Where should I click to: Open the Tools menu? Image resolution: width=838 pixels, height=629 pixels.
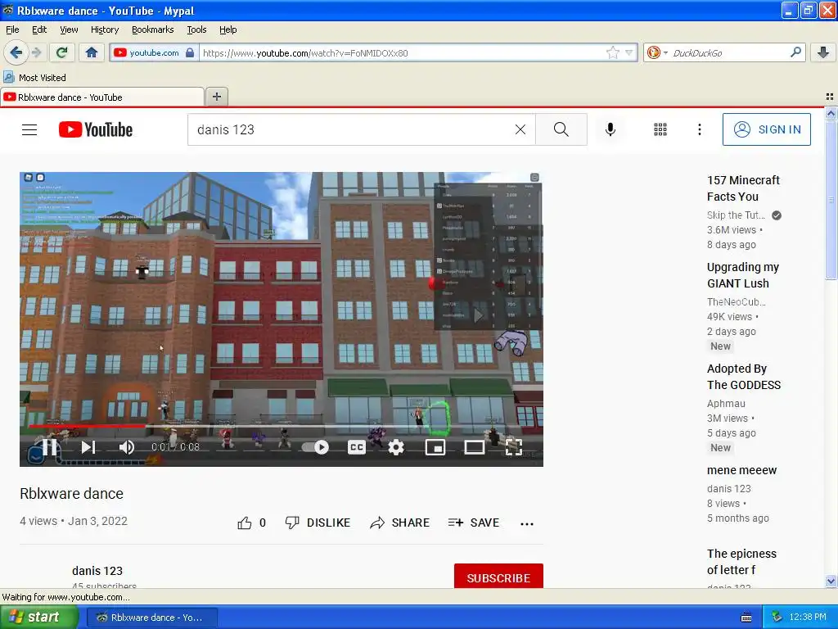pos(196,29)
